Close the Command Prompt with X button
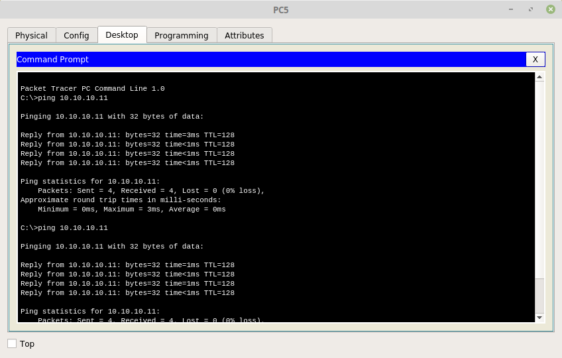 (x=535, y=60)
